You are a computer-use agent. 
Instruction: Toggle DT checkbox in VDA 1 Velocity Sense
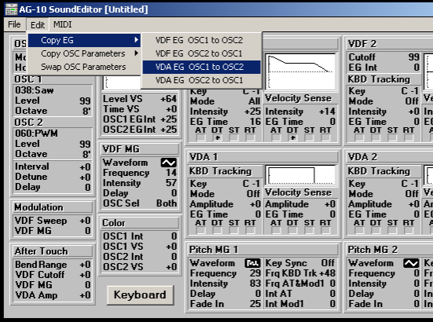(x=292, y=230)
